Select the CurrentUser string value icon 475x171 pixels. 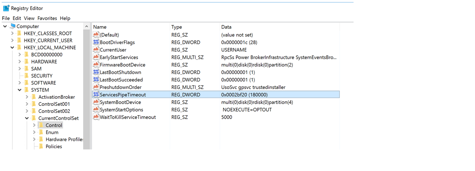click(x=96, y=50)
